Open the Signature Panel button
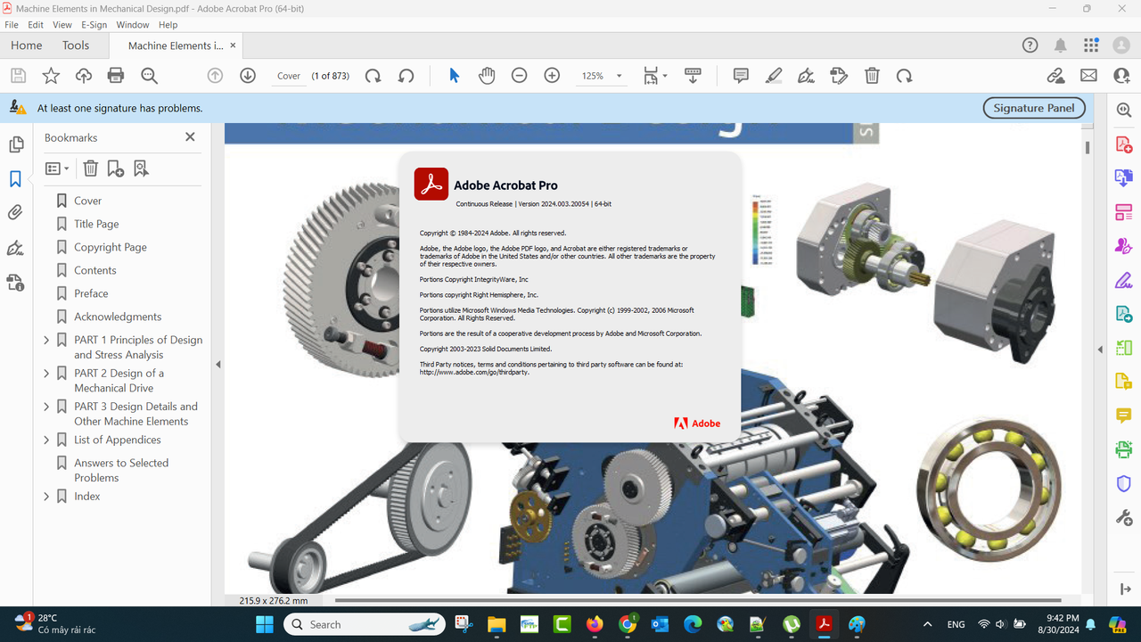The height and width of the screenshot is (642, 1141). (x=1034, y=108)
